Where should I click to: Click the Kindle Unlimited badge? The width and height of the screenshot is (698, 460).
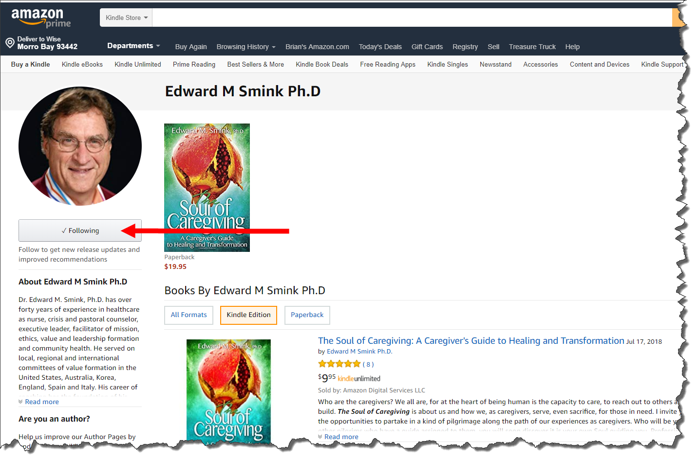pyautogui.click(x=359, y=378)
